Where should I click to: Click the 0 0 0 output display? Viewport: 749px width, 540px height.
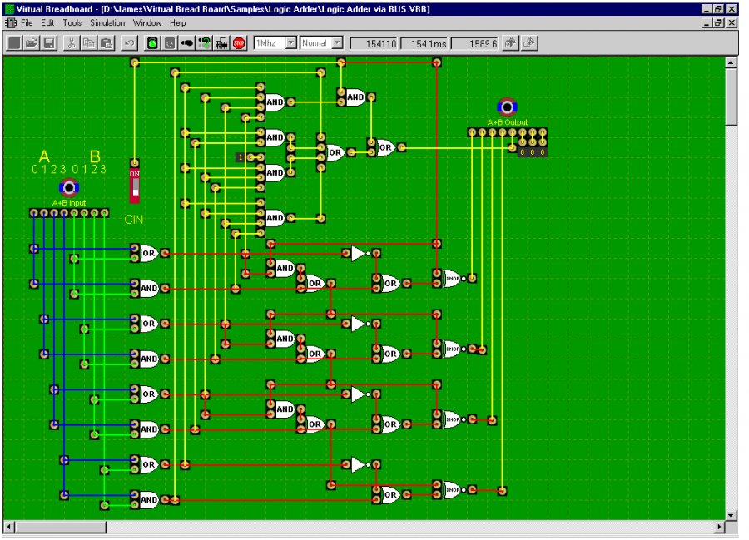532,152
